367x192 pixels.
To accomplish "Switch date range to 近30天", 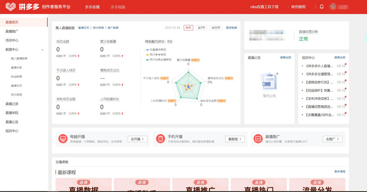I will click(216, 28).
